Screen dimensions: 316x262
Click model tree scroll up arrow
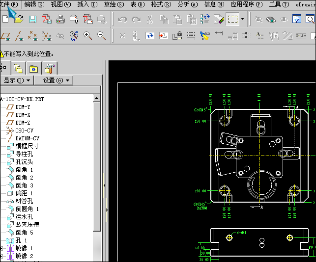click(96, 99)
